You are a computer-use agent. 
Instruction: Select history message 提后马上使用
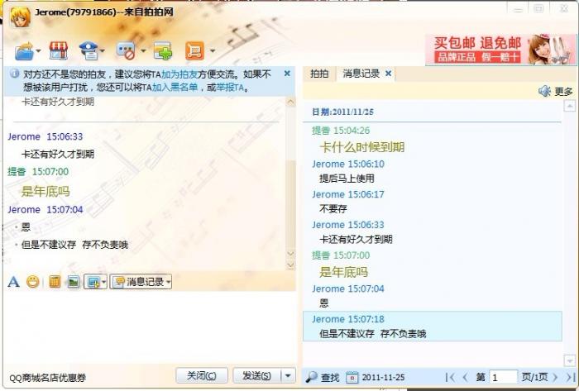[347, 179]
